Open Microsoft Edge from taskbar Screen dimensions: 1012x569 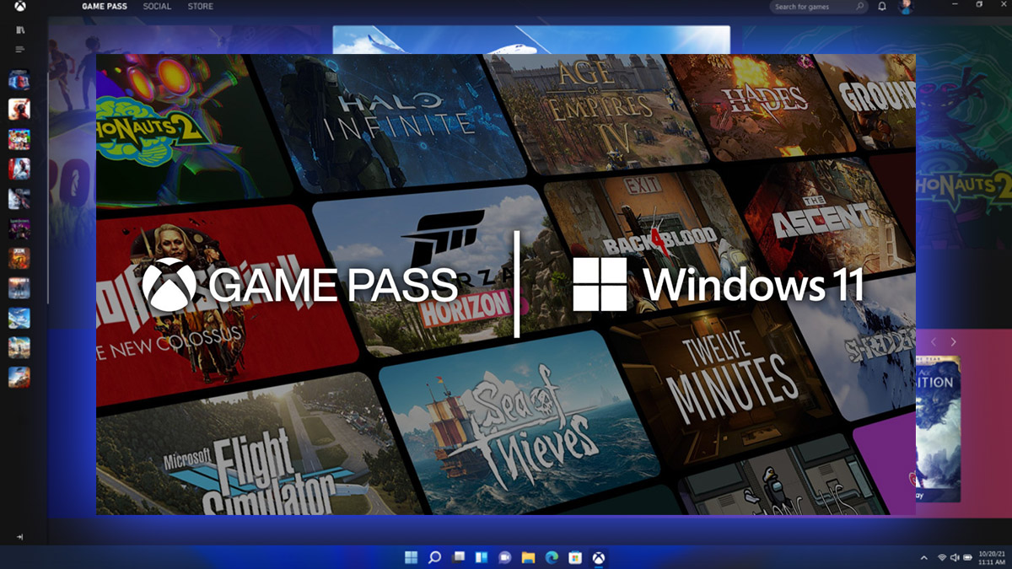coord(552,557)
